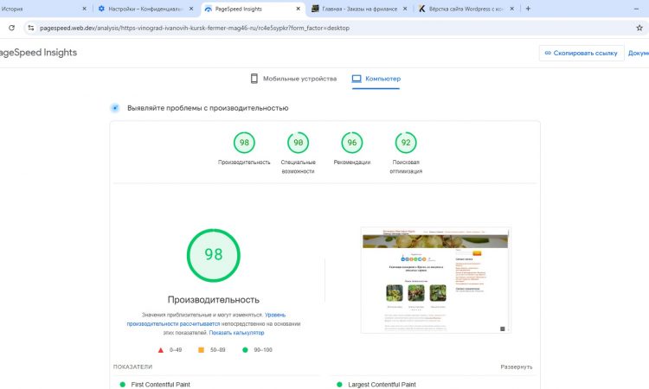Reload the page with the refresh icon
This screenshot has height=389, width=649.
11,28
